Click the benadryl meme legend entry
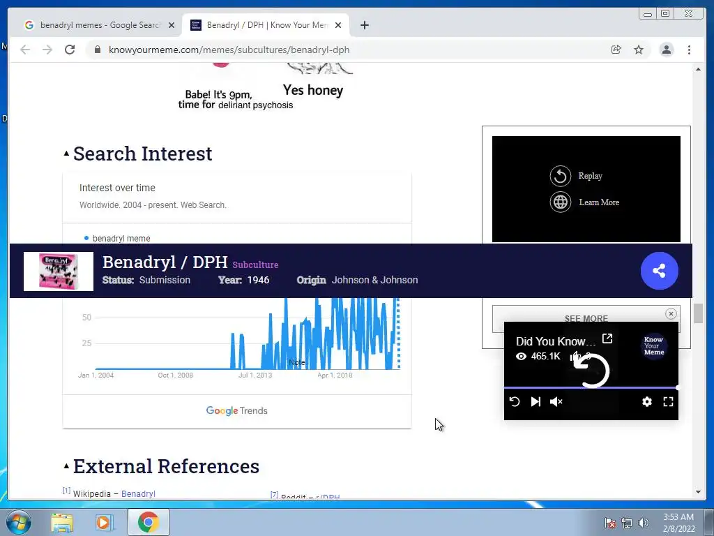The image size is (714, 536). (x=117, y=239)
